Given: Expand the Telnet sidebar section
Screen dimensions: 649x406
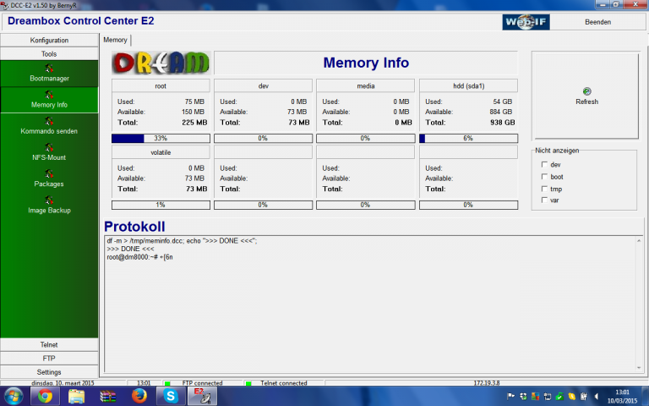Looking at the screenshot, I should (x=49, y=344).
